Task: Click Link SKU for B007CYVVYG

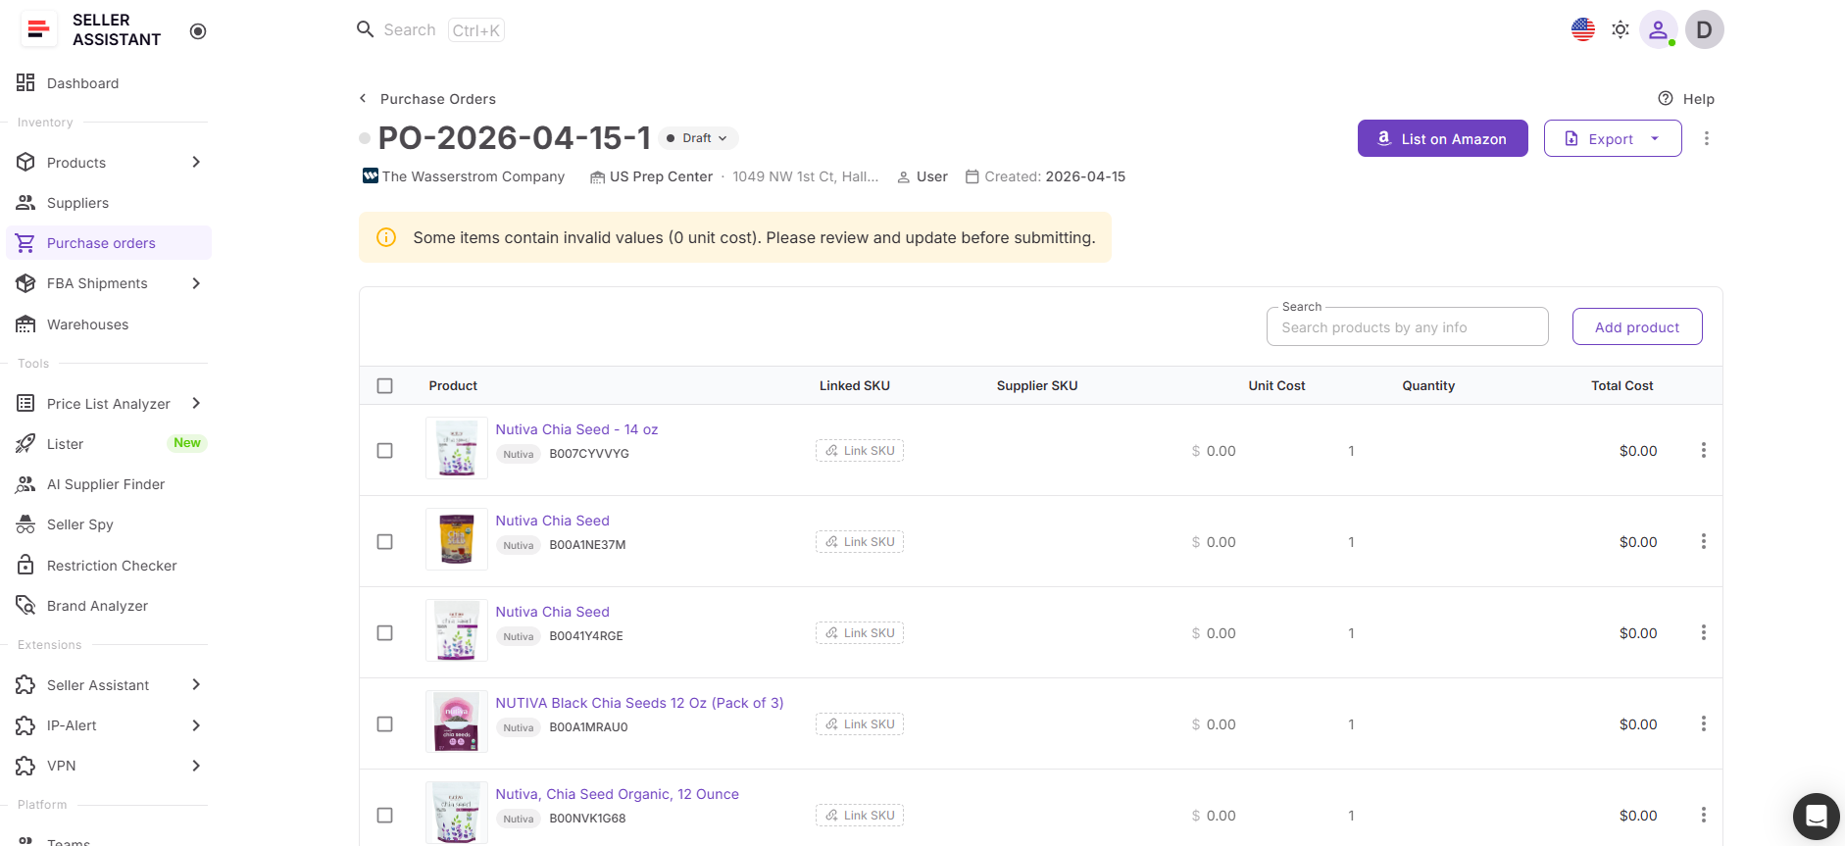Action: 860,451
